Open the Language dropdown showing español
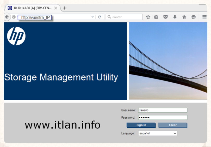This screenshot has height=147, width=211. pyautogui.click(x=158, y=133)
